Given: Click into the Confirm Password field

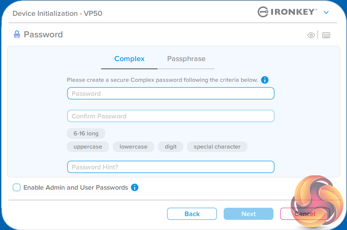Looking at the screenshot, I should pyautogui.click(x=170, y=116).
